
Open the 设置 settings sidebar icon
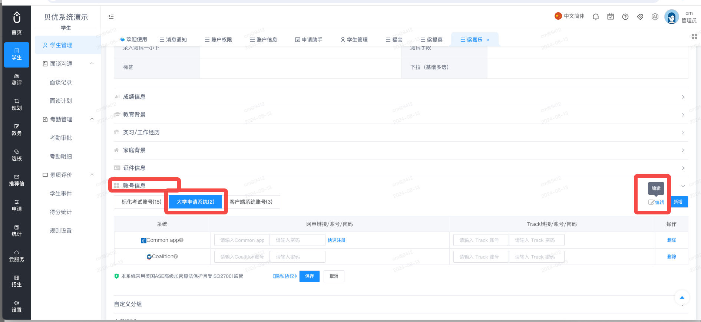tap(17, 306)
